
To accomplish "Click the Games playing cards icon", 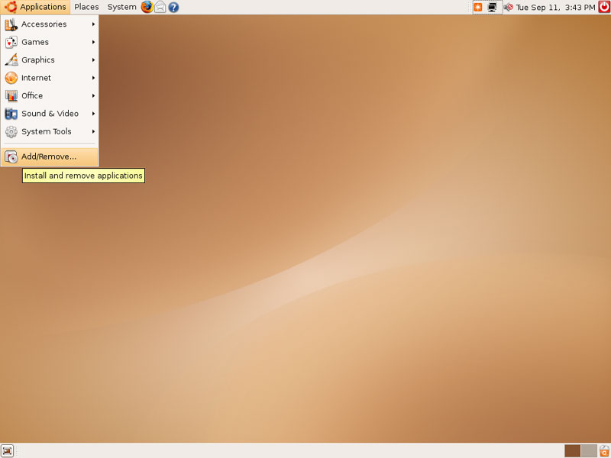I will point(11,42).
